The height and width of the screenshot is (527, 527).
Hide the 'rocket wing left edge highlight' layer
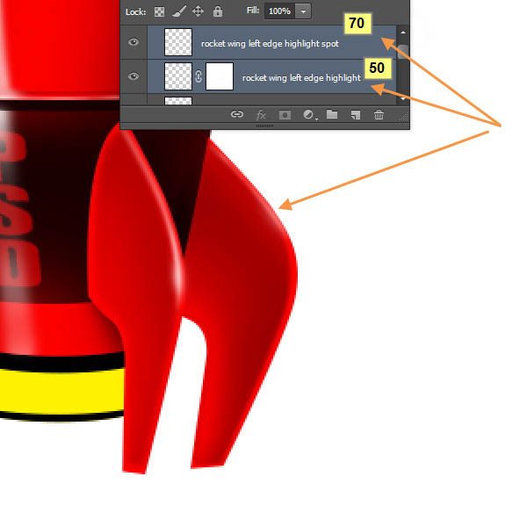(x=134, y=77)
